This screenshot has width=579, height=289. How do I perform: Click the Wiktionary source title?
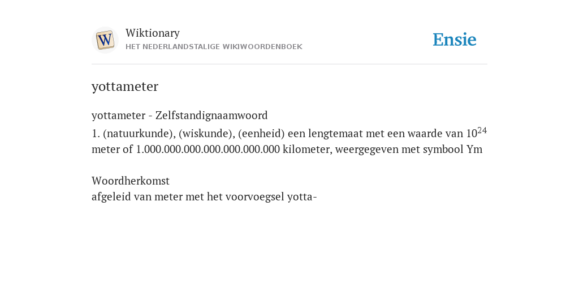click(x=153, y=33)
